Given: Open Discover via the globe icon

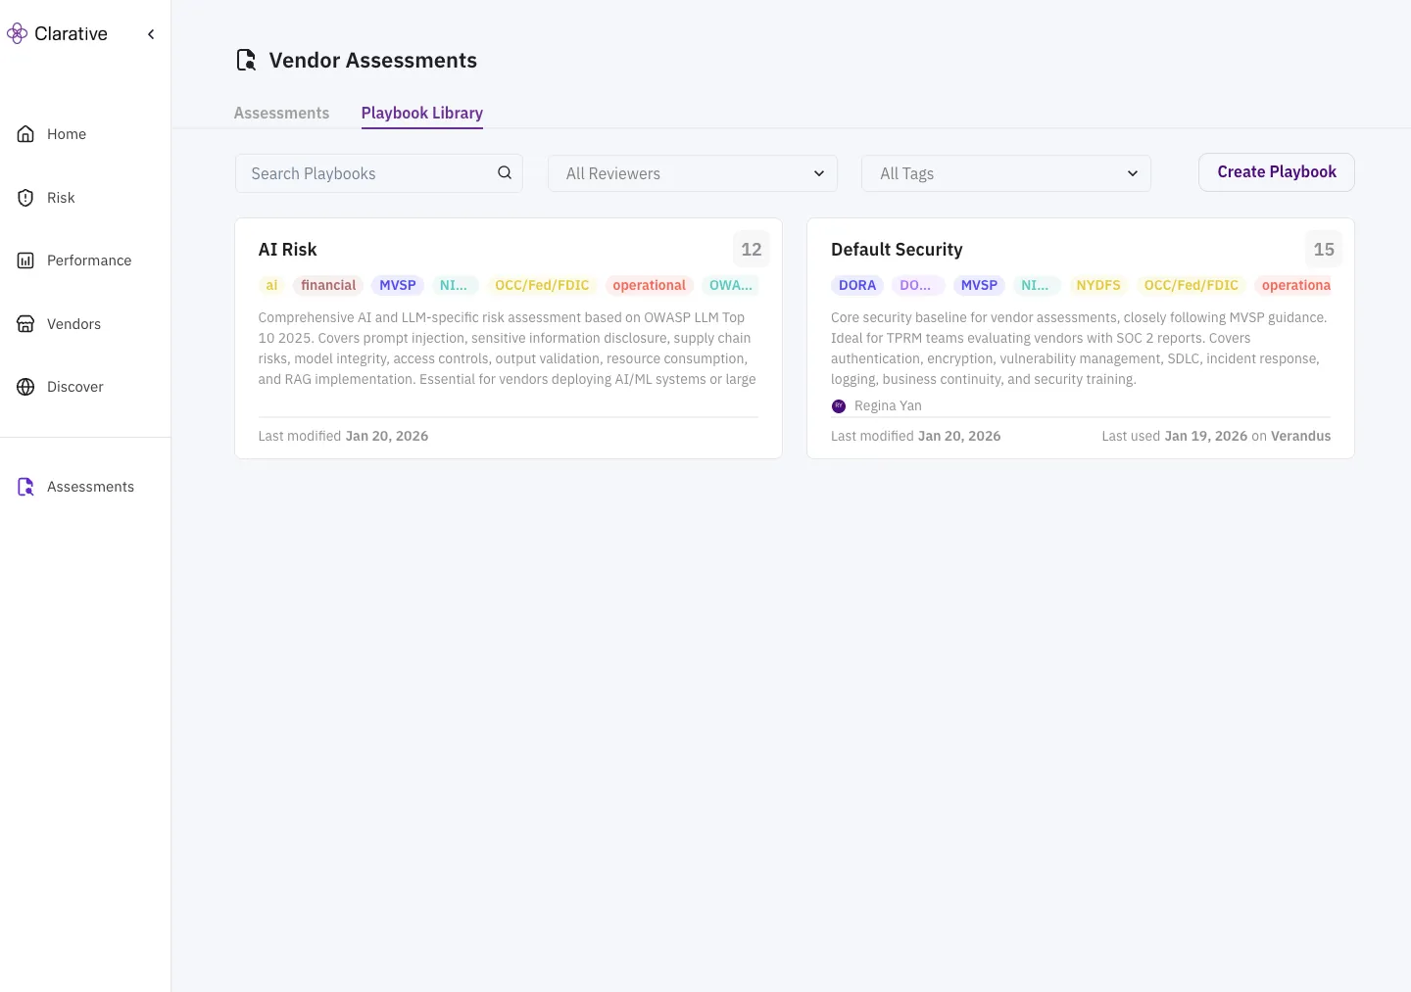Looking at the screenshot, I should click(x=24, y=387).
